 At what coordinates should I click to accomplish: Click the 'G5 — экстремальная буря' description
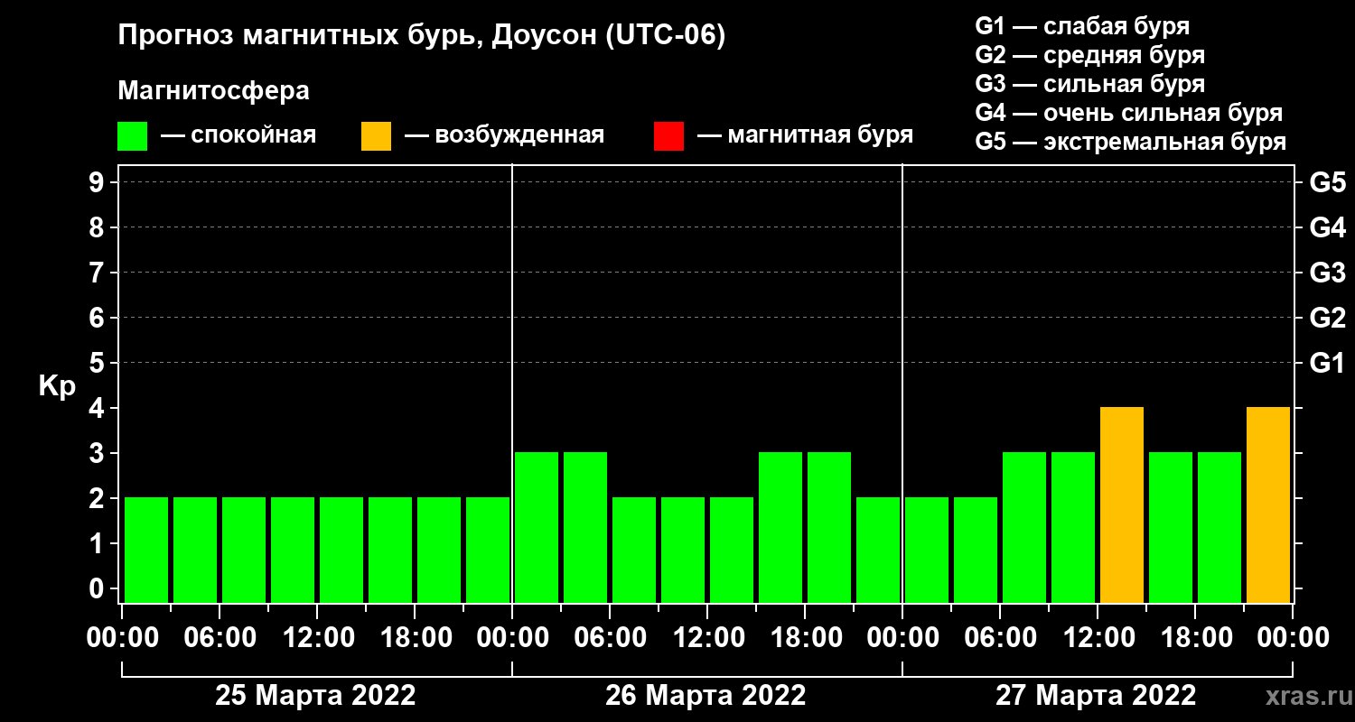1131,142
